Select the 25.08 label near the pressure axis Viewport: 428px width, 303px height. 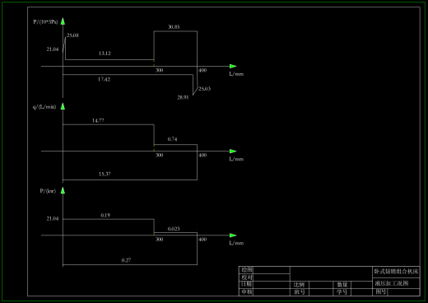click(x=72, y=35)
